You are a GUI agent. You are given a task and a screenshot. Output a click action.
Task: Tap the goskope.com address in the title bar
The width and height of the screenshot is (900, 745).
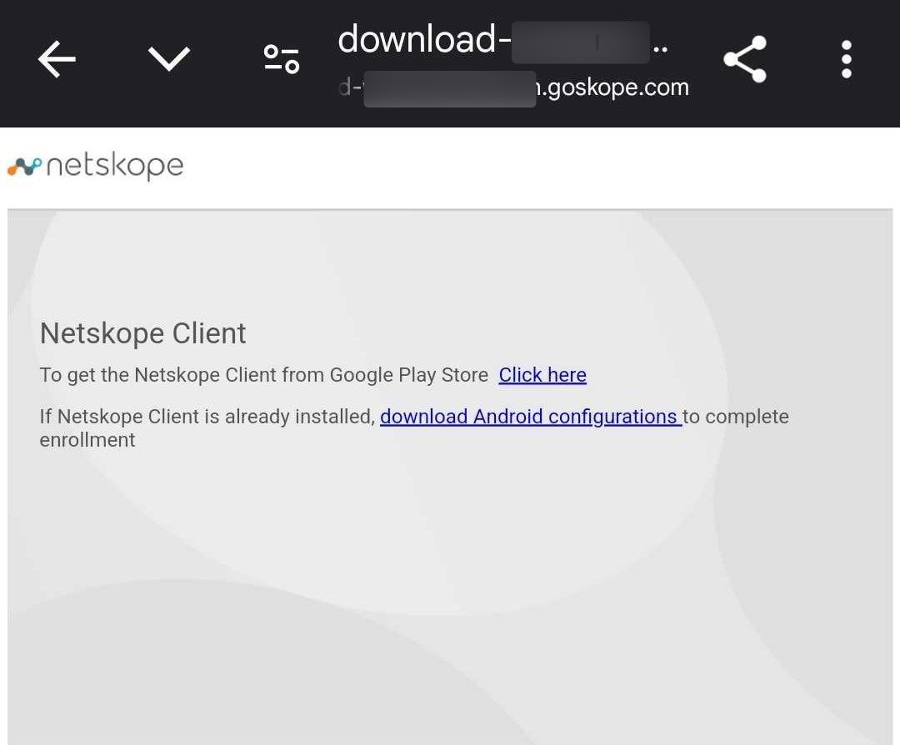tap(513, 87)
